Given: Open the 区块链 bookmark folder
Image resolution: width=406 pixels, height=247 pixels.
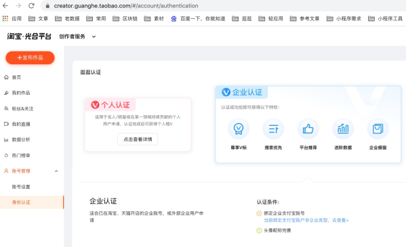Looking at the screenshot, I should click(125, 19).
